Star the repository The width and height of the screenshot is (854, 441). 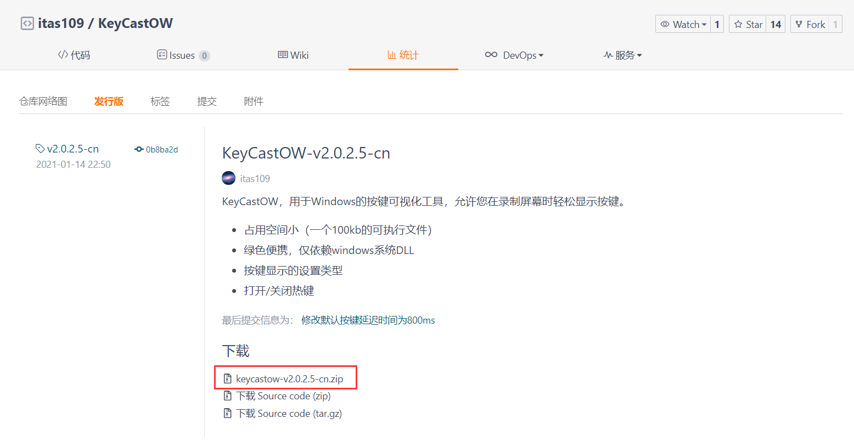pos(748,24)
